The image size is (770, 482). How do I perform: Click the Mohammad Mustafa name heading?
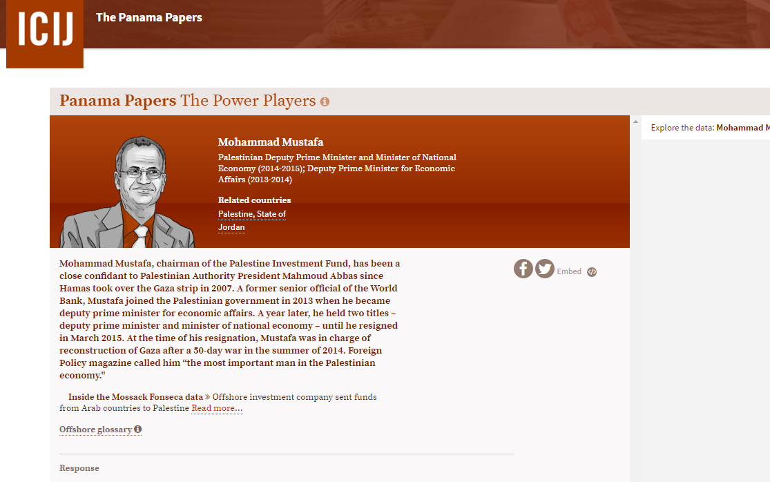tap(271, 142)
